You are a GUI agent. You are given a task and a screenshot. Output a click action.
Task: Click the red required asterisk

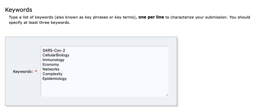pos(36,71)
